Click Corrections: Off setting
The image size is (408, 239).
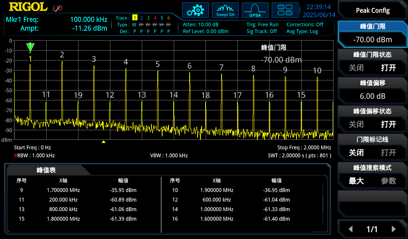coord(305,24)
